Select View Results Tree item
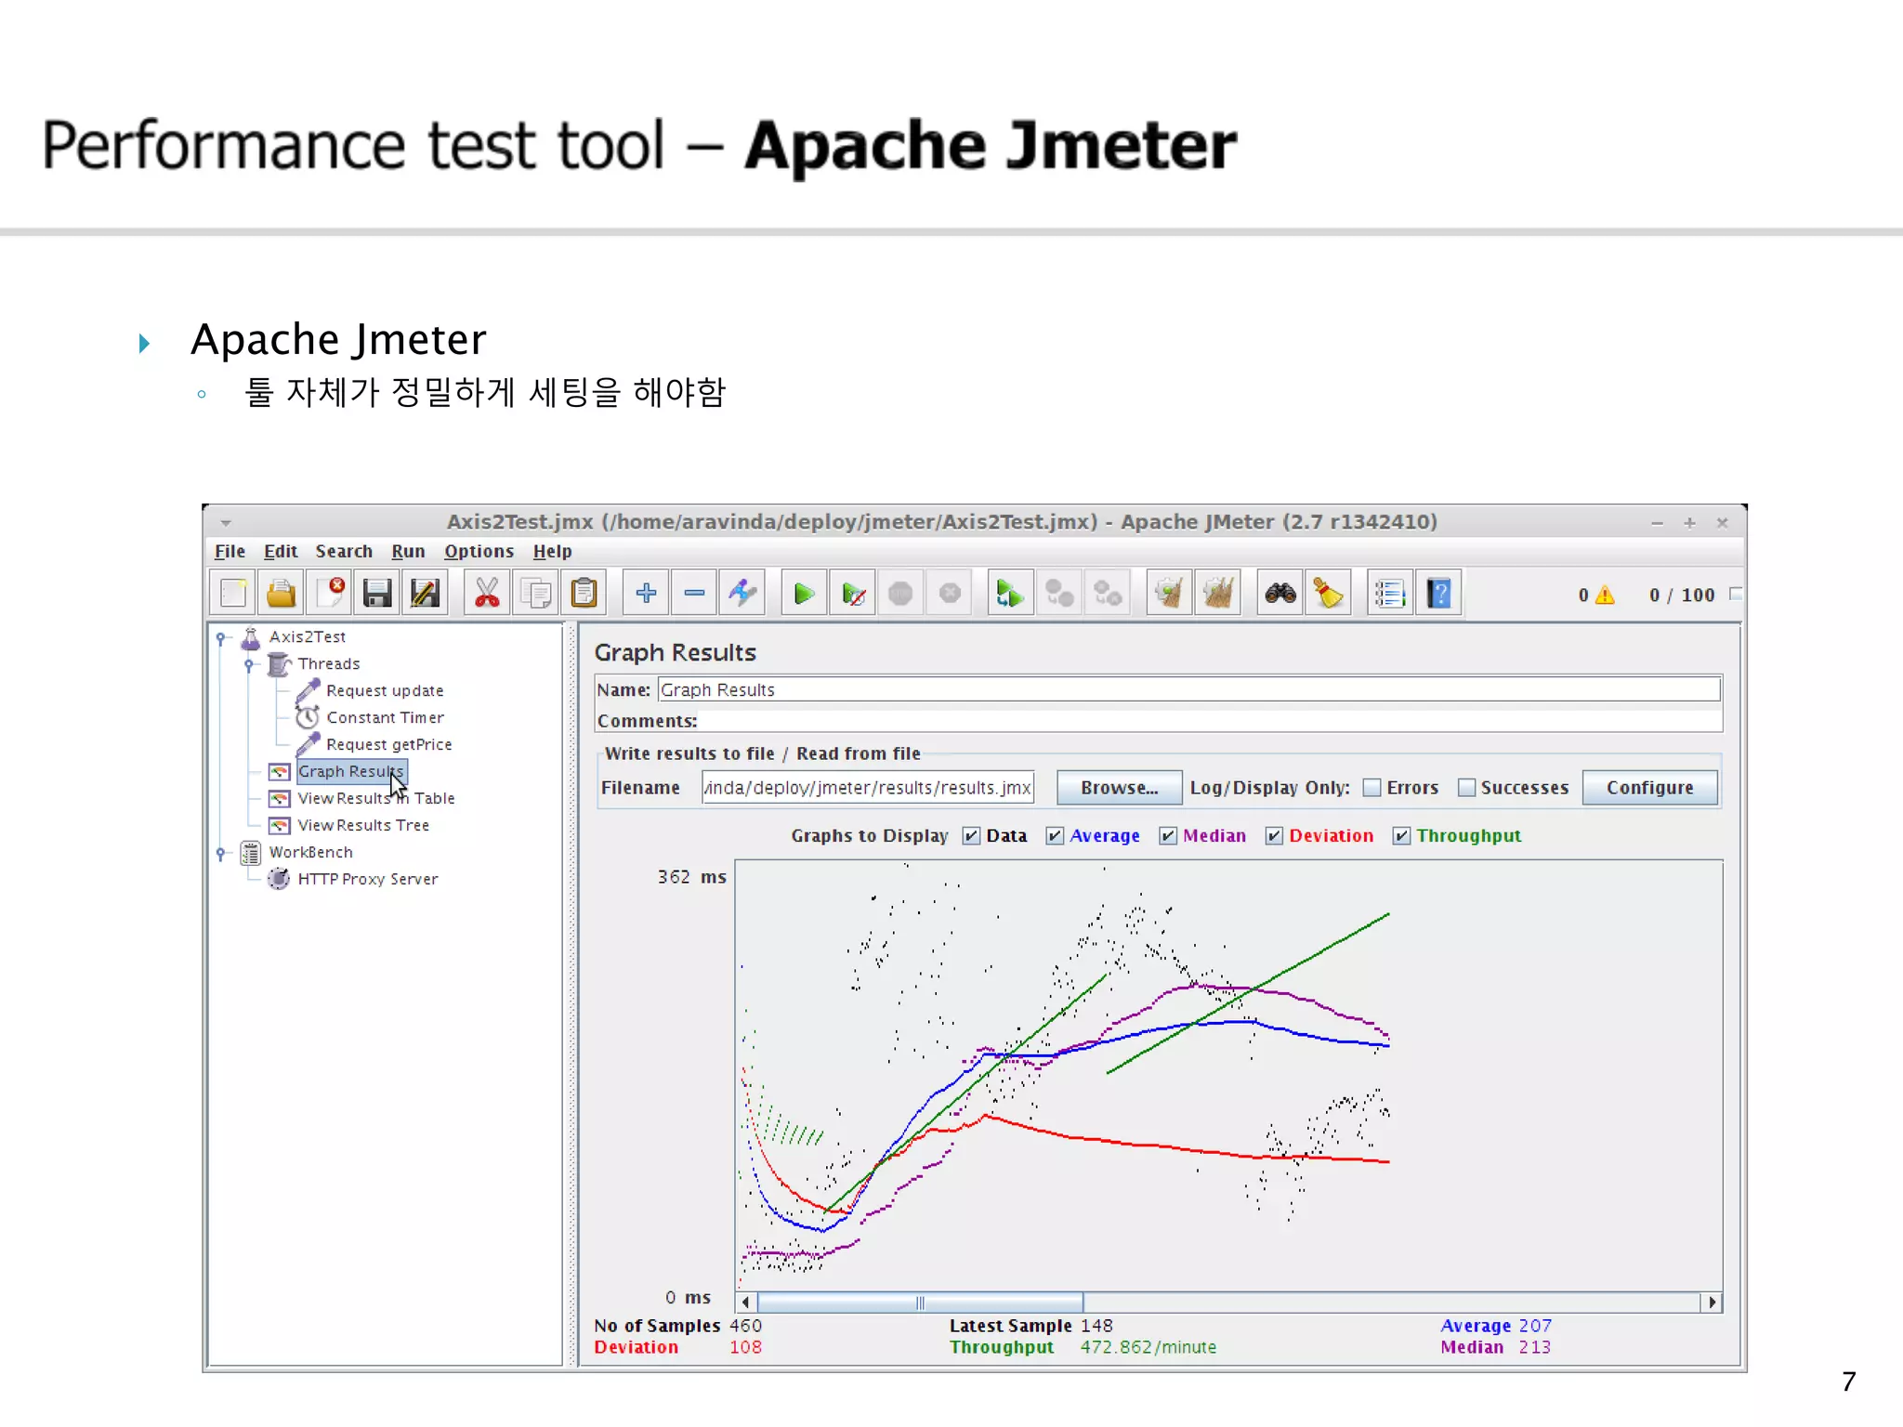The height and width of the screenshot is (1427, 1903). click(x=363, y=826)
